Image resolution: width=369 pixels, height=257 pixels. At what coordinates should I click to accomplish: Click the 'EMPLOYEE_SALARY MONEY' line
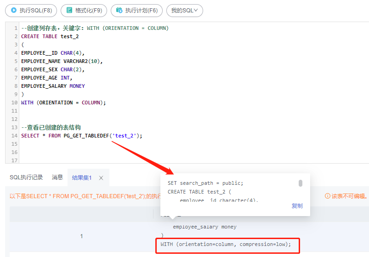(x=53, y=86)
